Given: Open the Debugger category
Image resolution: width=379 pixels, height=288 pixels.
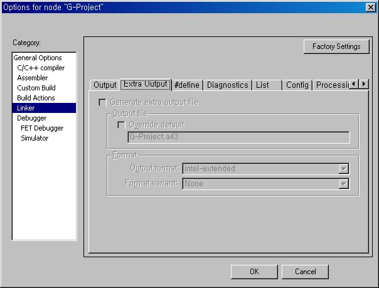Looking at the screenshot, I should (x=31, y=118).
